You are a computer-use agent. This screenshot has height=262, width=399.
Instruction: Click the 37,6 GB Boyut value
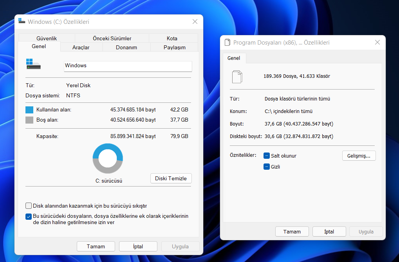pyautogui.click(x=299, y=124)
